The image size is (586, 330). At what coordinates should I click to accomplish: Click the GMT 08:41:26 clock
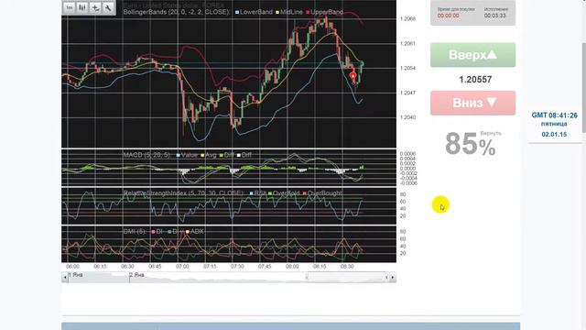[554, 115]
